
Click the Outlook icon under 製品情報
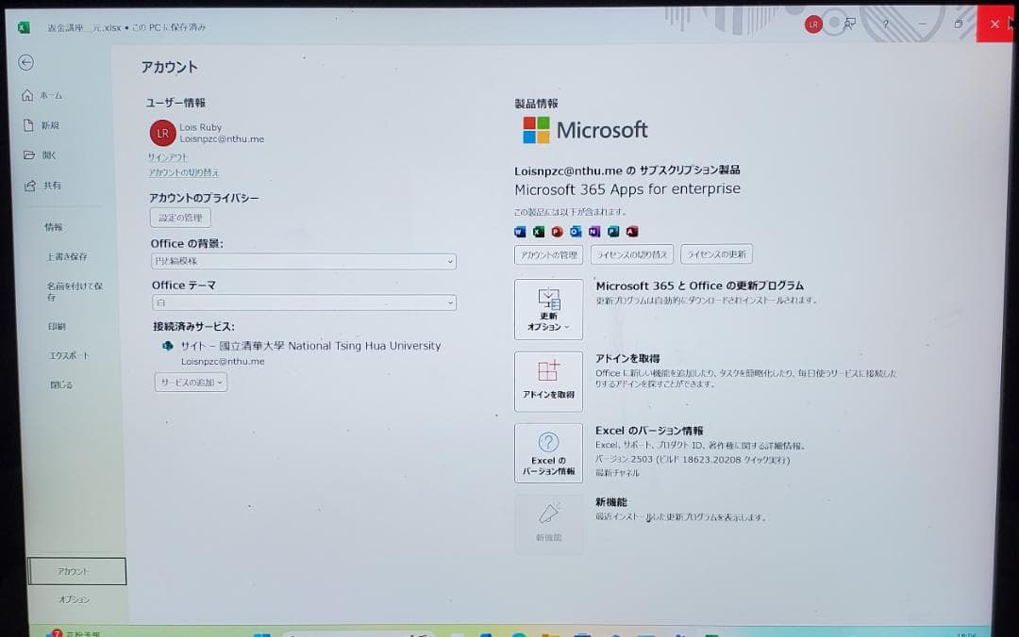point(576,231)
